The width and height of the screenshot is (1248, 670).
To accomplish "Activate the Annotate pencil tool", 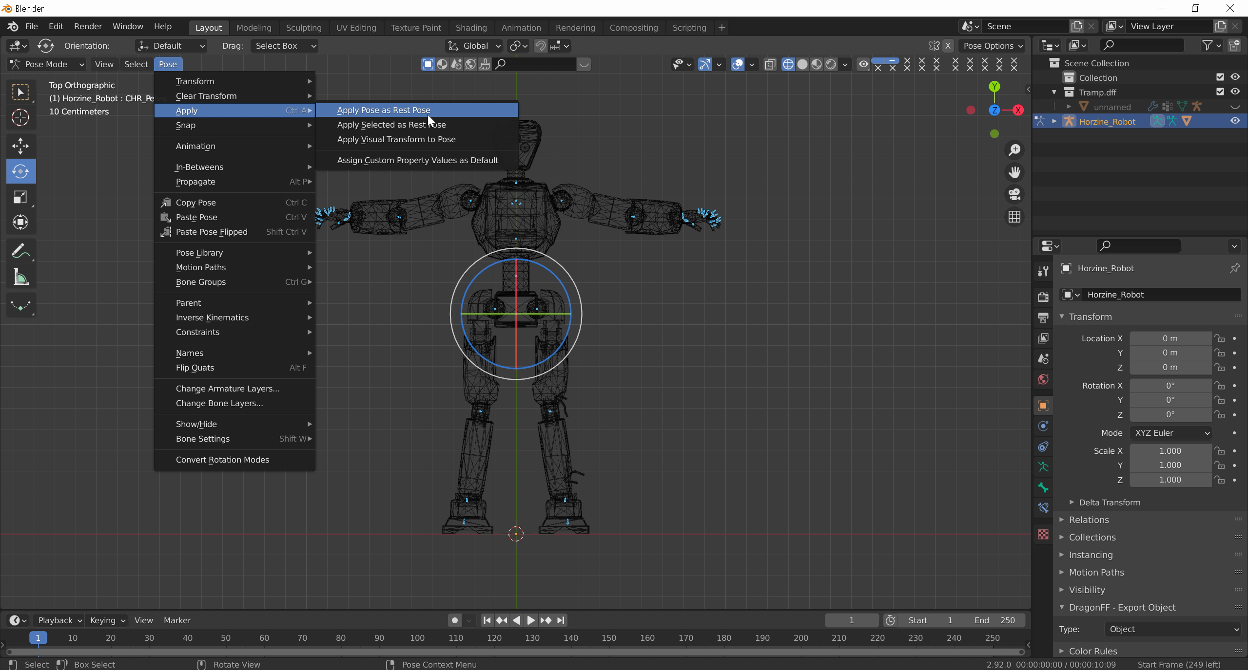I will 20,251.
